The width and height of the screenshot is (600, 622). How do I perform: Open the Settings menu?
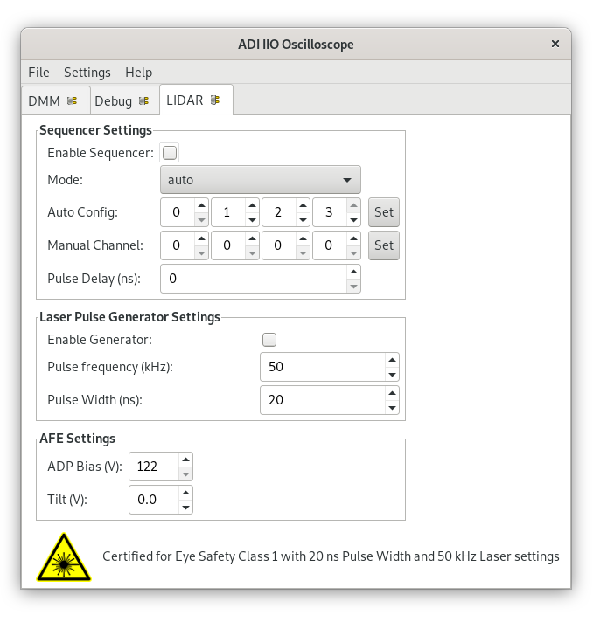tap(87, 73)
